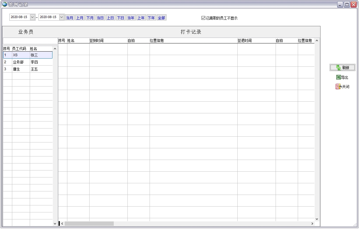Select 当月 date filter

70,18
